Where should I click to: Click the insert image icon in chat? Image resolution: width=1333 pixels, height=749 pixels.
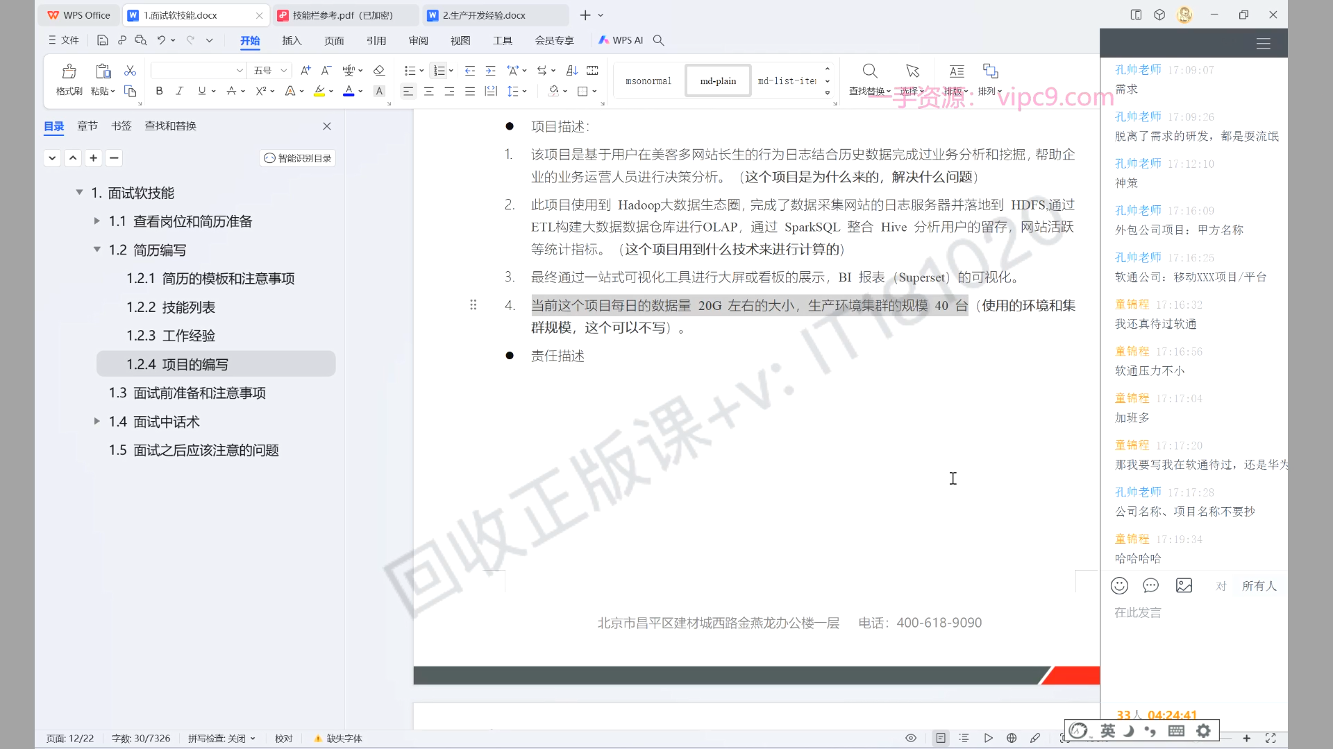[1184, 586]
